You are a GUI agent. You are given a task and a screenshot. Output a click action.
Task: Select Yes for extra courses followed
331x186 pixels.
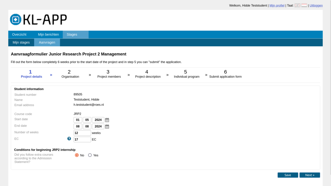(90, 155)
